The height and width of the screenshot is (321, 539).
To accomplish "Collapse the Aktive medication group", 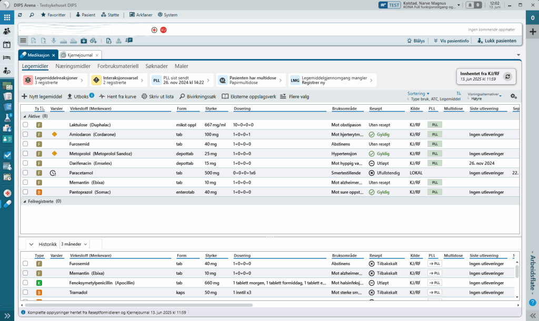I will pos(24,116).
